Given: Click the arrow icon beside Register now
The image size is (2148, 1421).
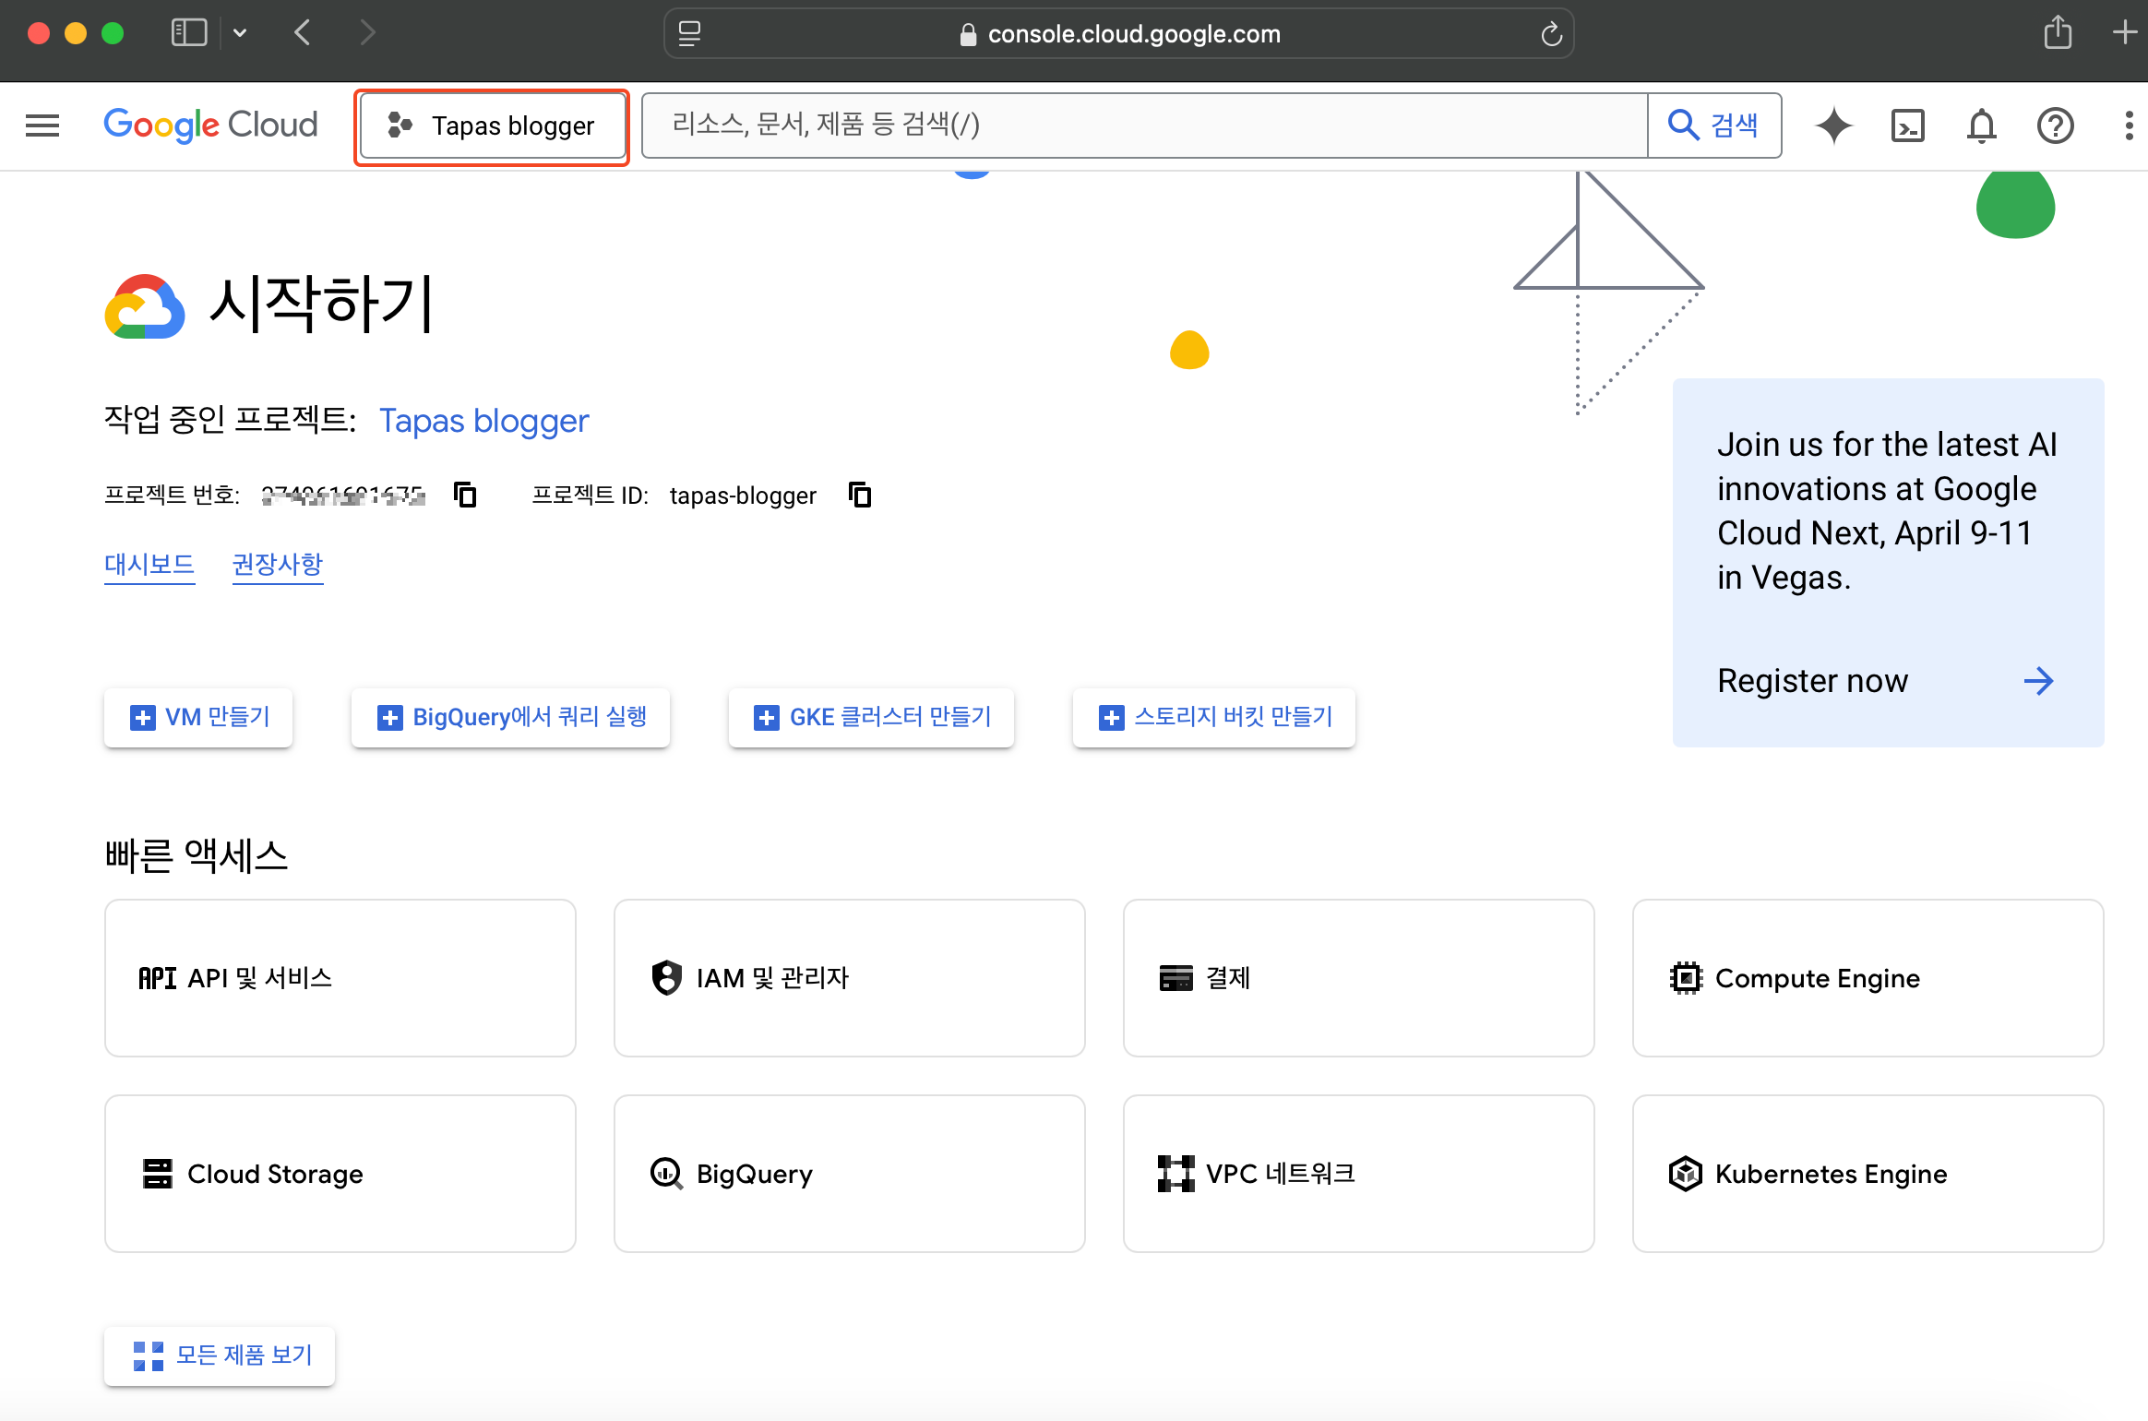Looking at the screenshot, I should [2038, 681].
